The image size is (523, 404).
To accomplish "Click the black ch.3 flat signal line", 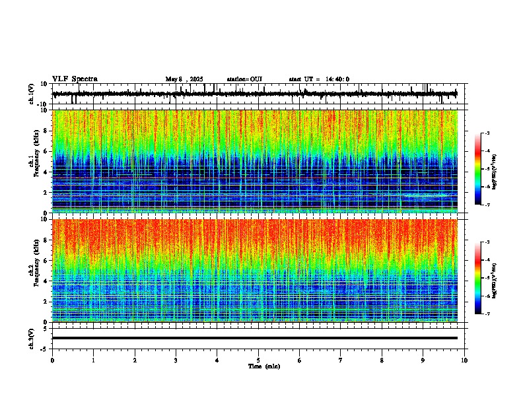I will 255,338.
